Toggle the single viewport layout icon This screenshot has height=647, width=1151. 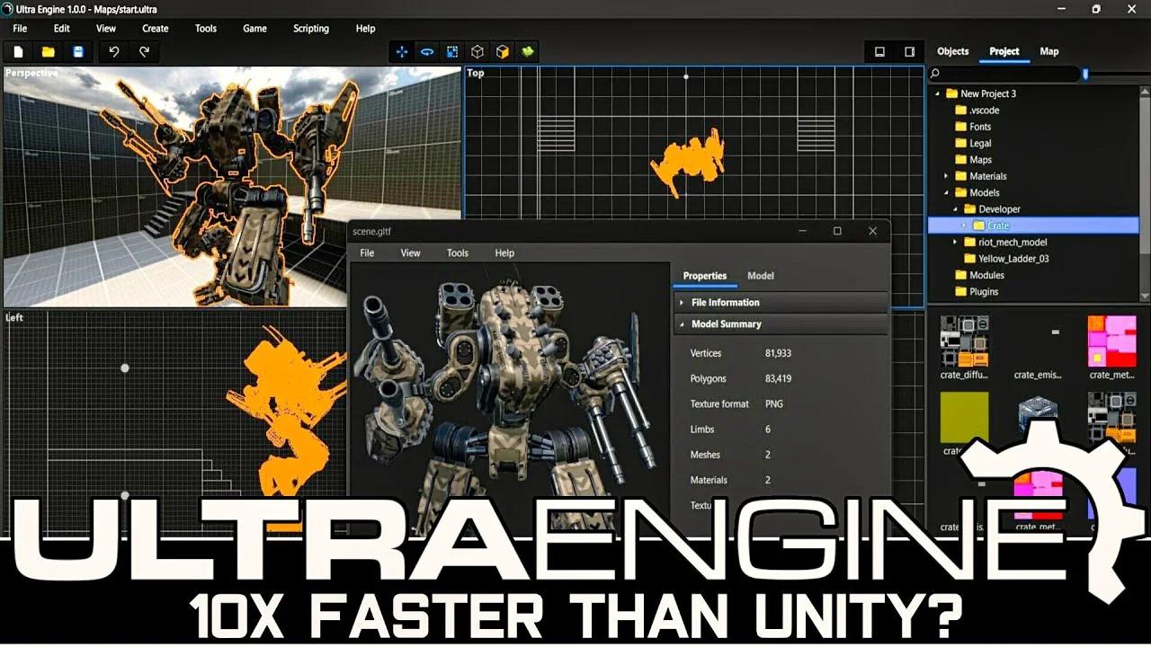pyautogui.click(x=879, y=52)
